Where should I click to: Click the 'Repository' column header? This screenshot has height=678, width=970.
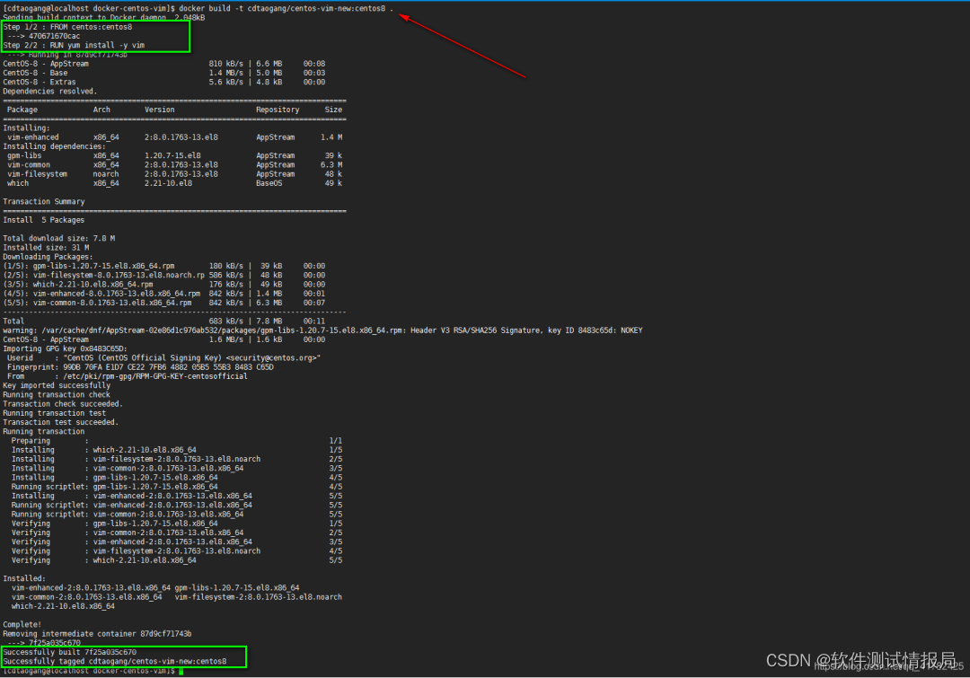(x=278, y=110)
